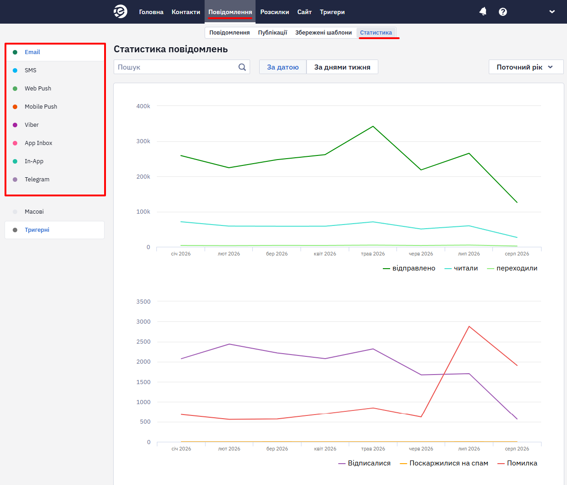
Task: Open the notifications bell icon
Action: coord(483,12)
